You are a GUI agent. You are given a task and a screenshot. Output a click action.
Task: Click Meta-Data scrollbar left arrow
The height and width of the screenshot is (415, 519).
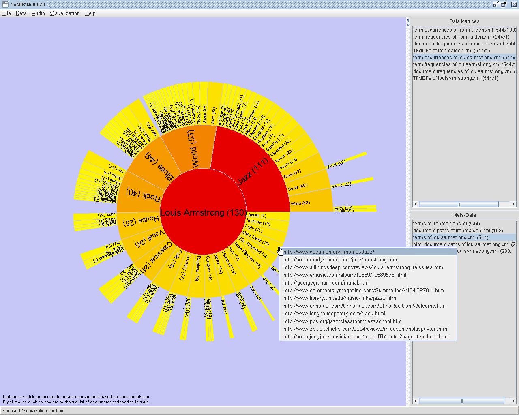pos(416,401)
